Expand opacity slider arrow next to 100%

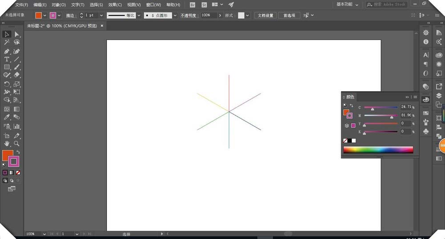[220, 15]
